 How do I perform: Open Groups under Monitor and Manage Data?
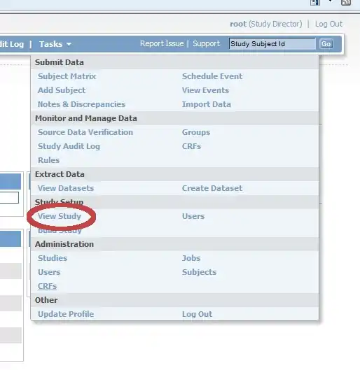pyautogui.click(x=196, y=132)
